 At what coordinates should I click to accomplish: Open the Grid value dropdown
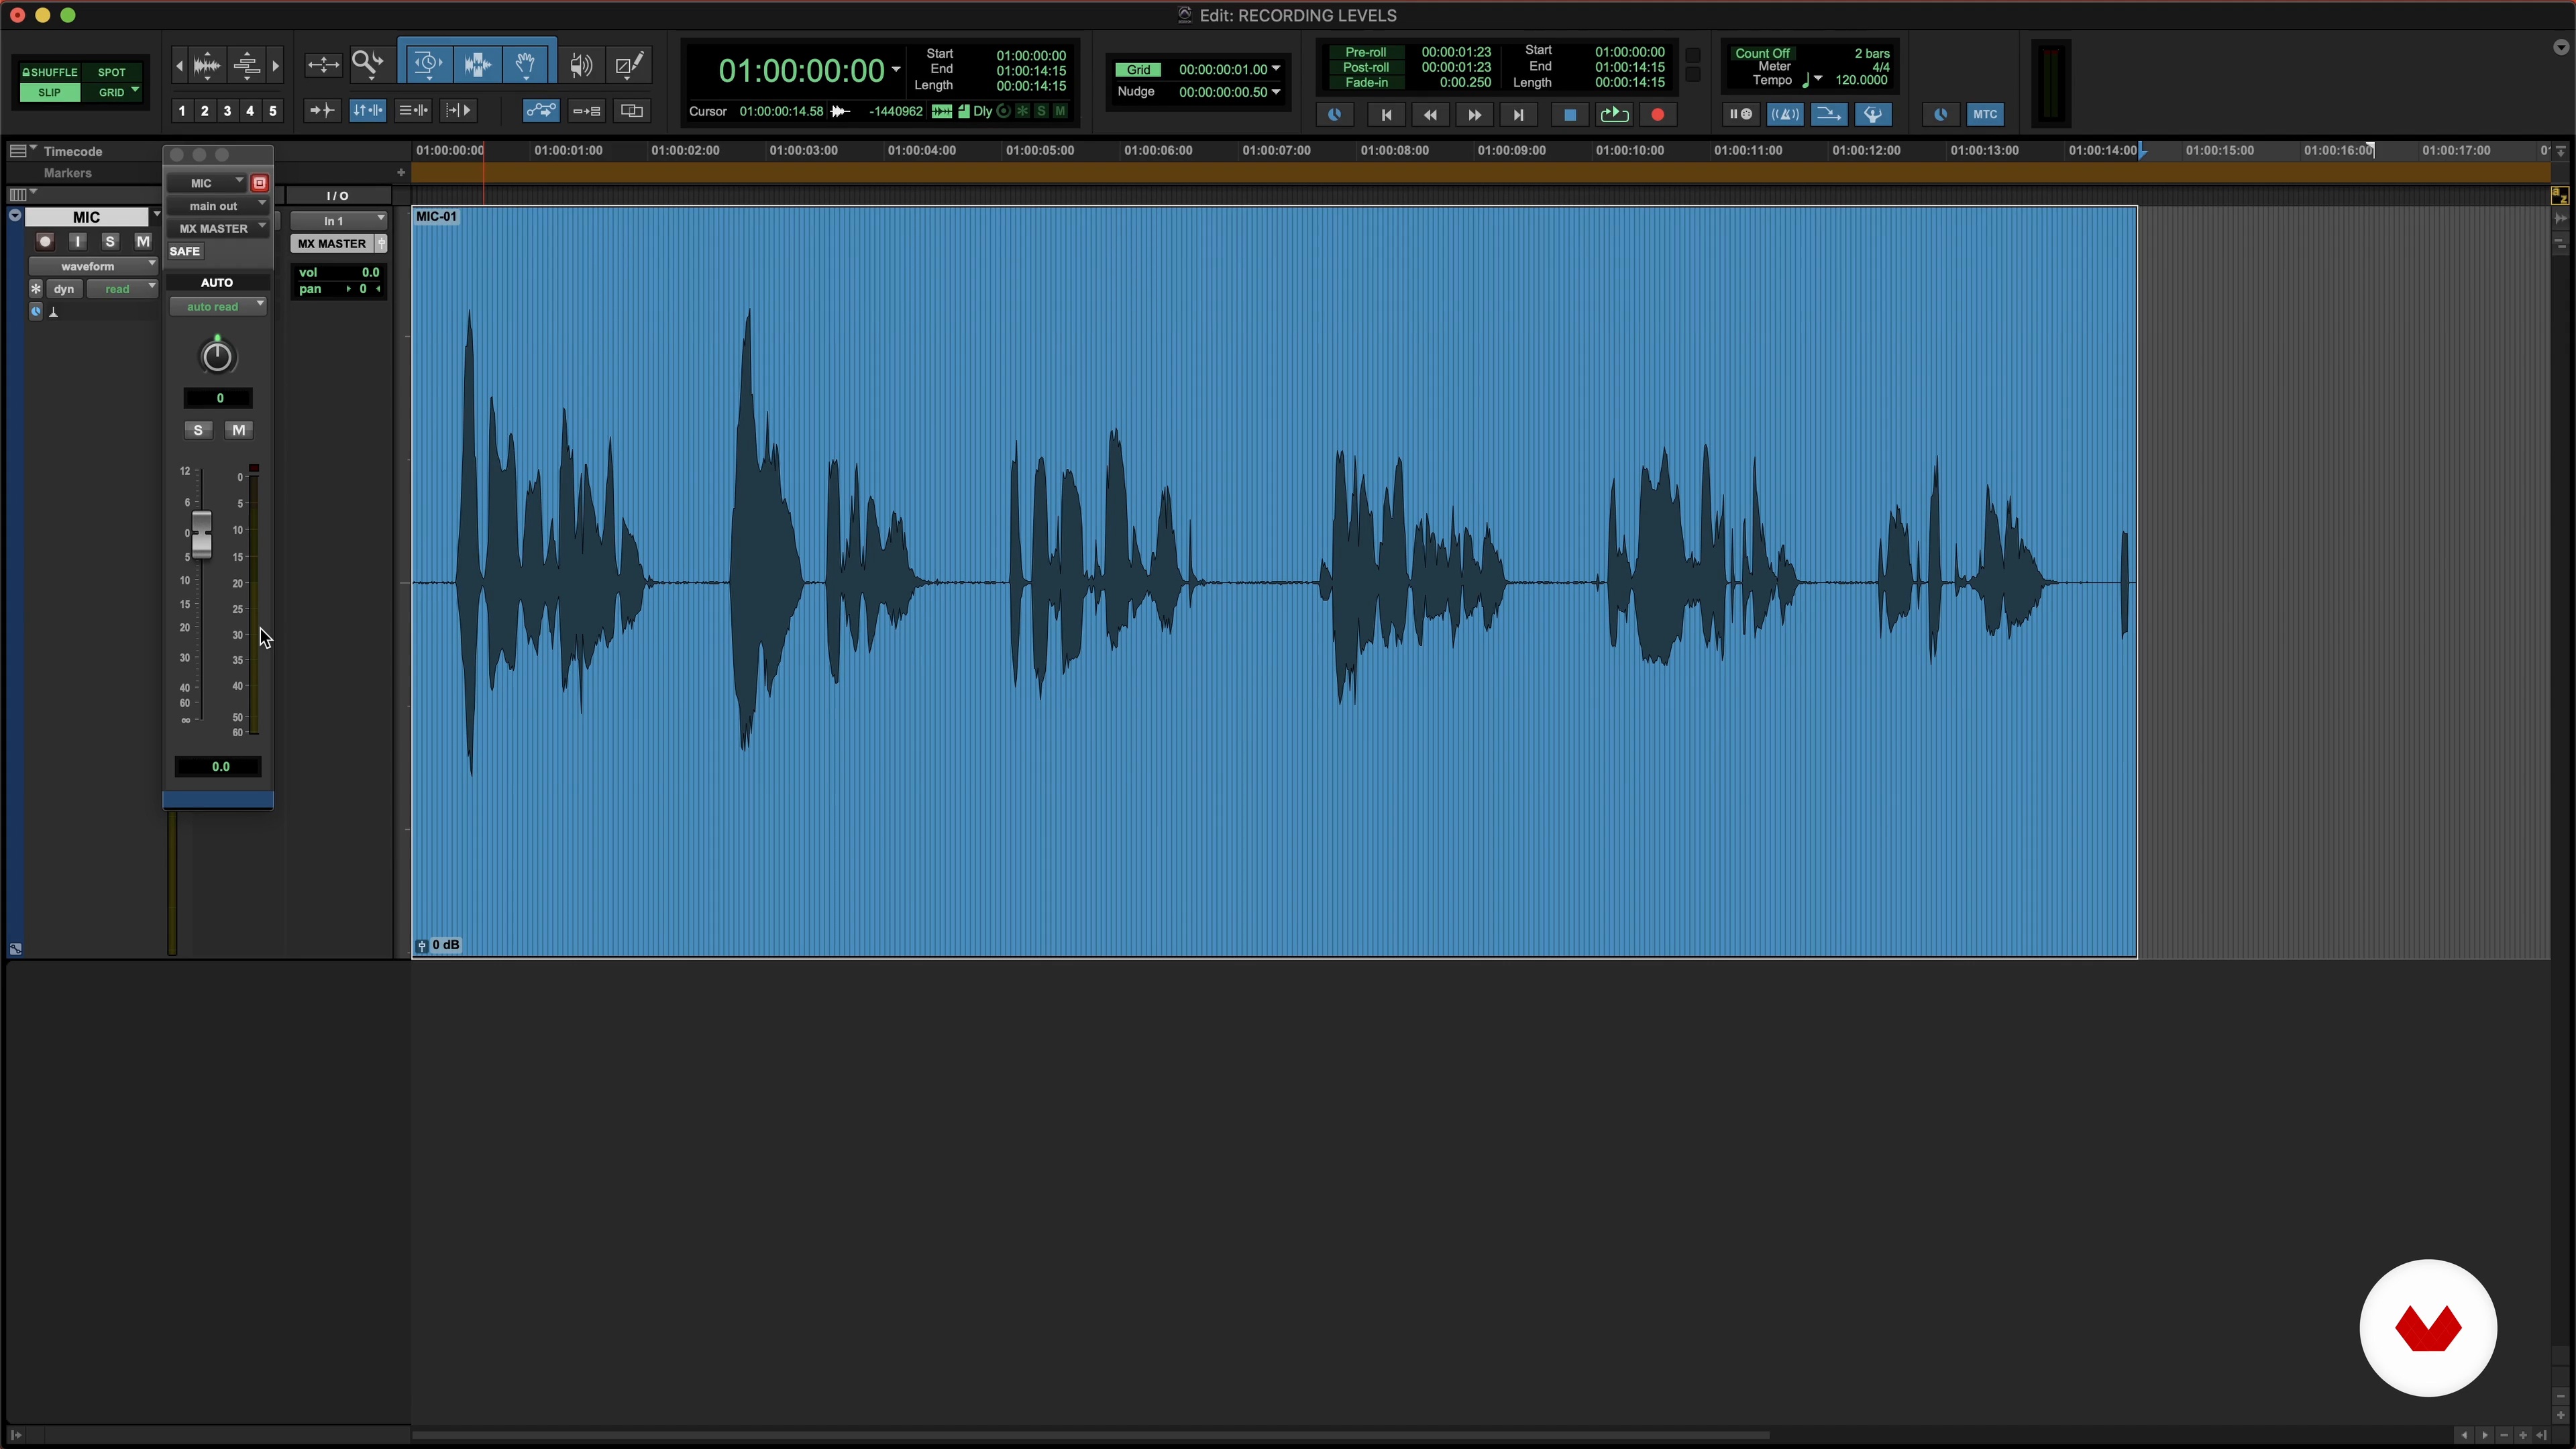pos(1276,69)
